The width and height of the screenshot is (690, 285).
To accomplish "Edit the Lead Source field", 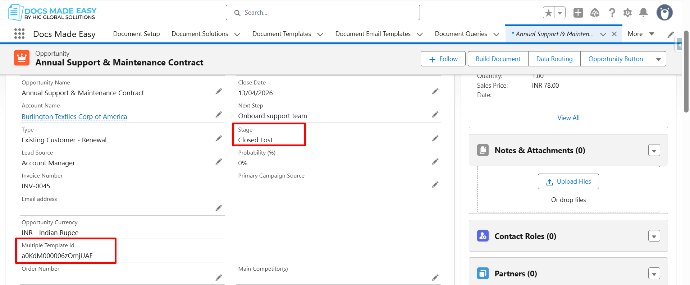I will point(219,162).
